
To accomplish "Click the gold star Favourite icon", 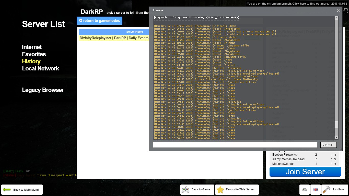I will point(220,190).
